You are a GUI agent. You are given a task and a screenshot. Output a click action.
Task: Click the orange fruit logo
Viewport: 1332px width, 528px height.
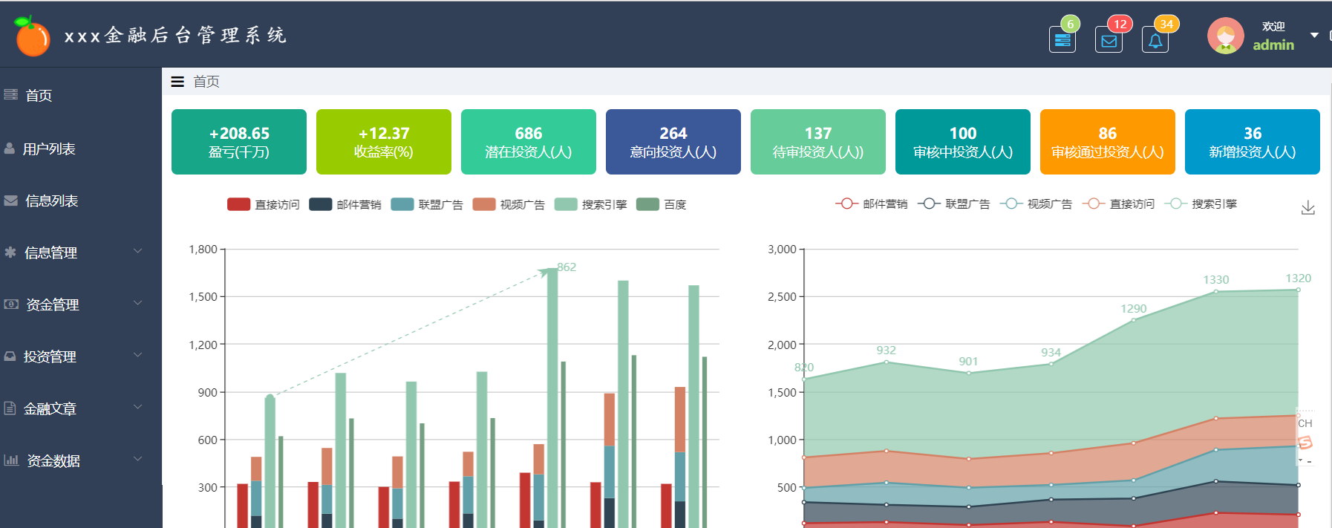tap(32, 36)
